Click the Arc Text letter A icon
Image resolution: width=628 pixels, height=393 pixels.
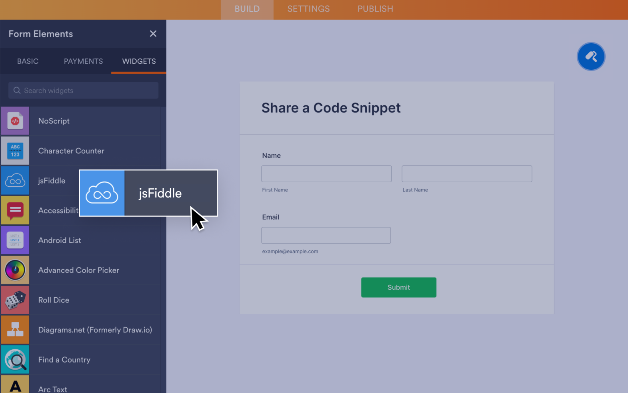pos(15,385)
